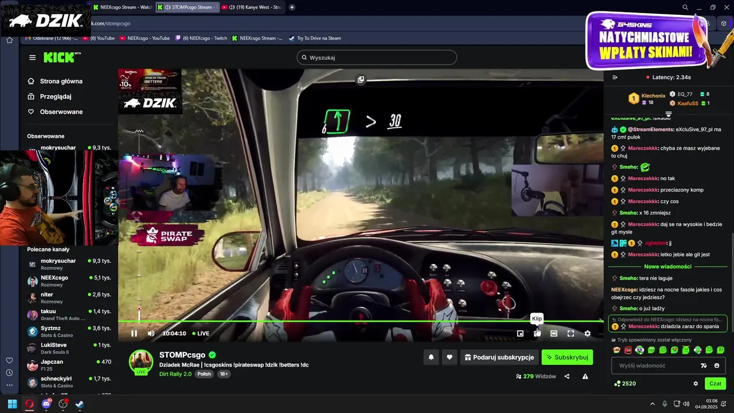Image resolution: width=734 pixels, height=413 pixels.
Task: Insert first emote in quick emote row
Action: click(616, 350)
